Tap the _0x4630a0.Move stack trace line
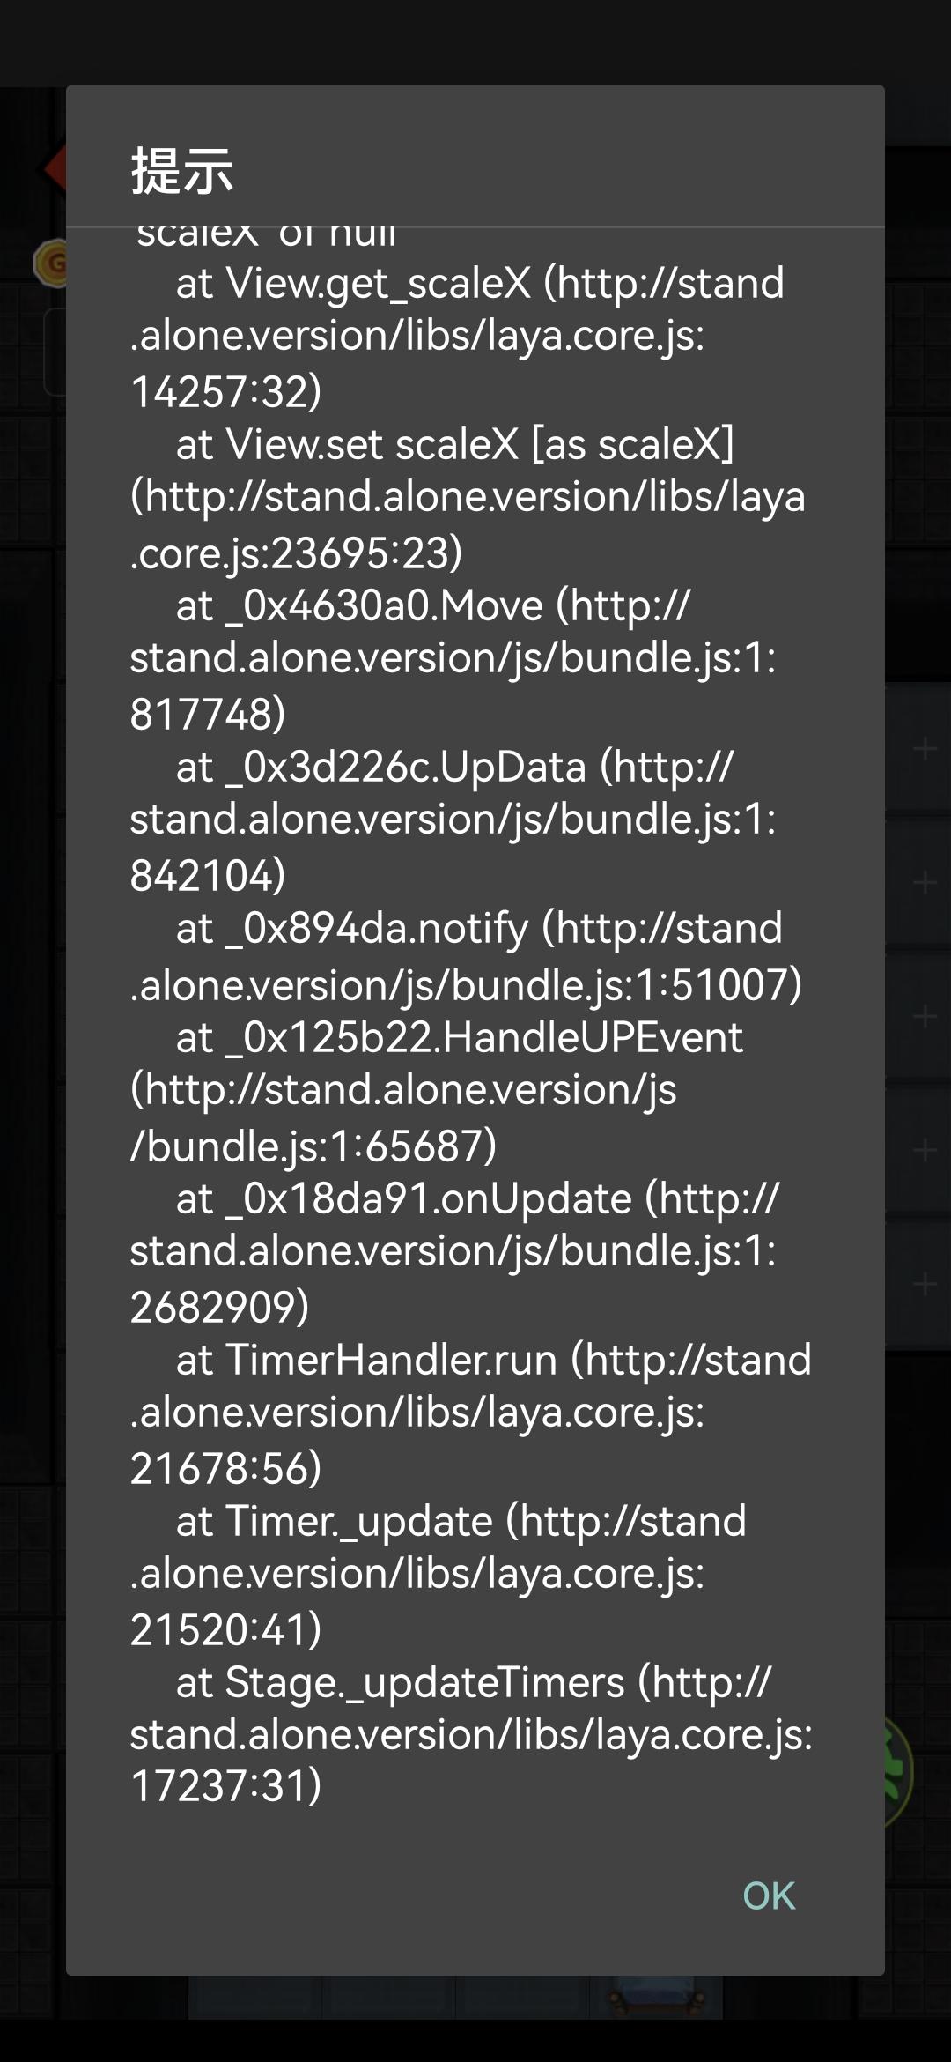This screenshot has width=951, height=2062. coord(453,659)
